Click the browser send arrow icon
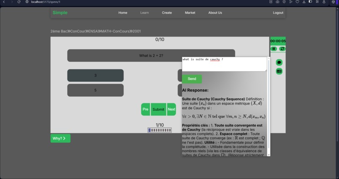This screenshot has height=179, width=339. 291,2
